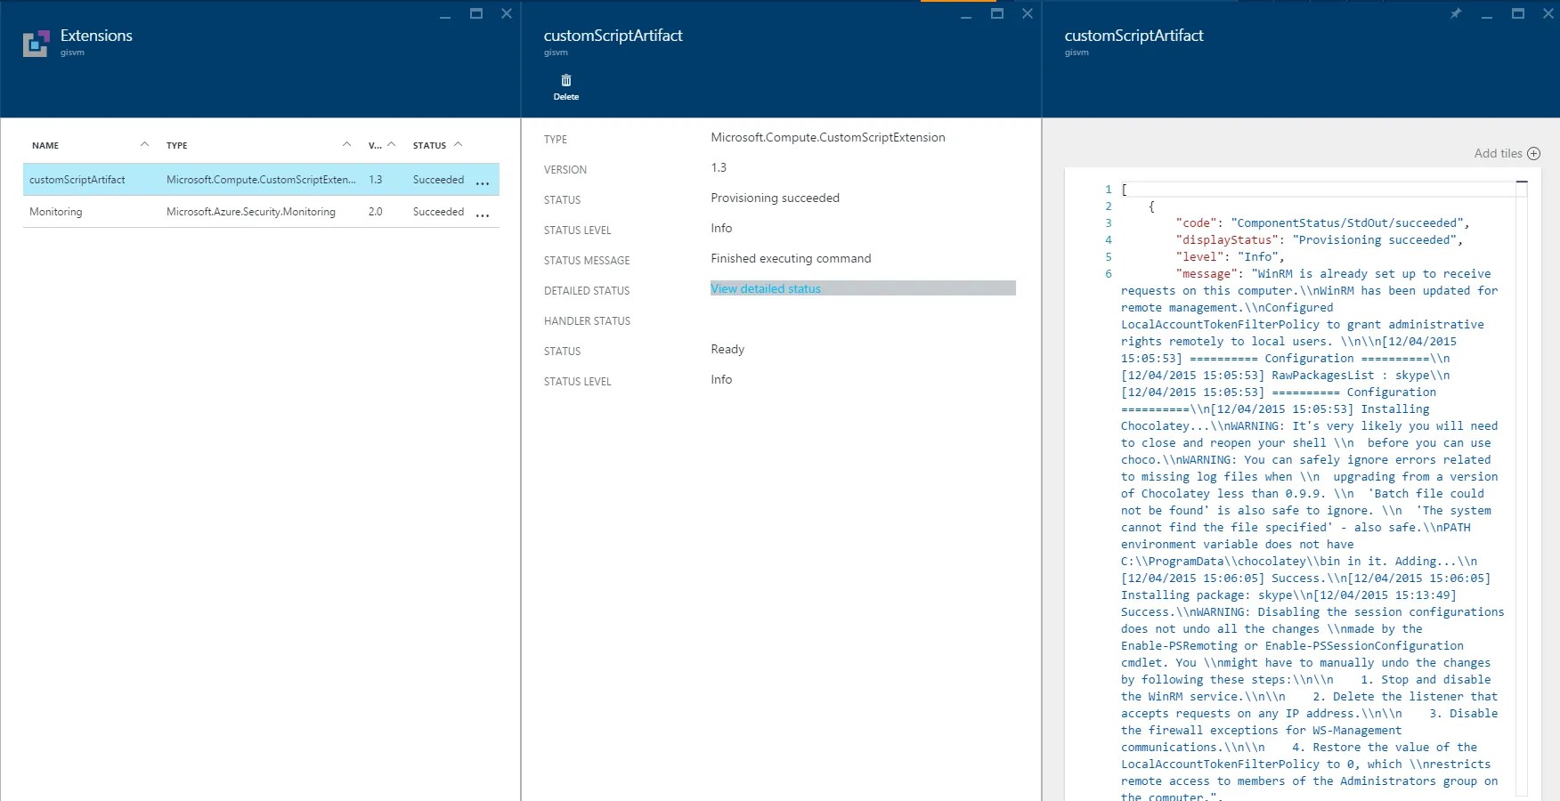The image size is (1560, 801).
Task: Delete the customScriptArtifact extension
Action: click(x=565, y=87)
